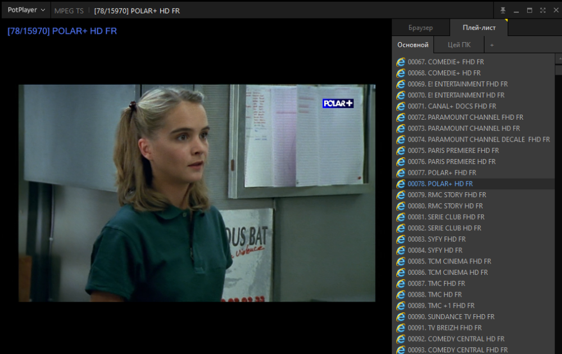Select playlist entry 00080. RMC STORY HD FR

(x=473, y=206)
